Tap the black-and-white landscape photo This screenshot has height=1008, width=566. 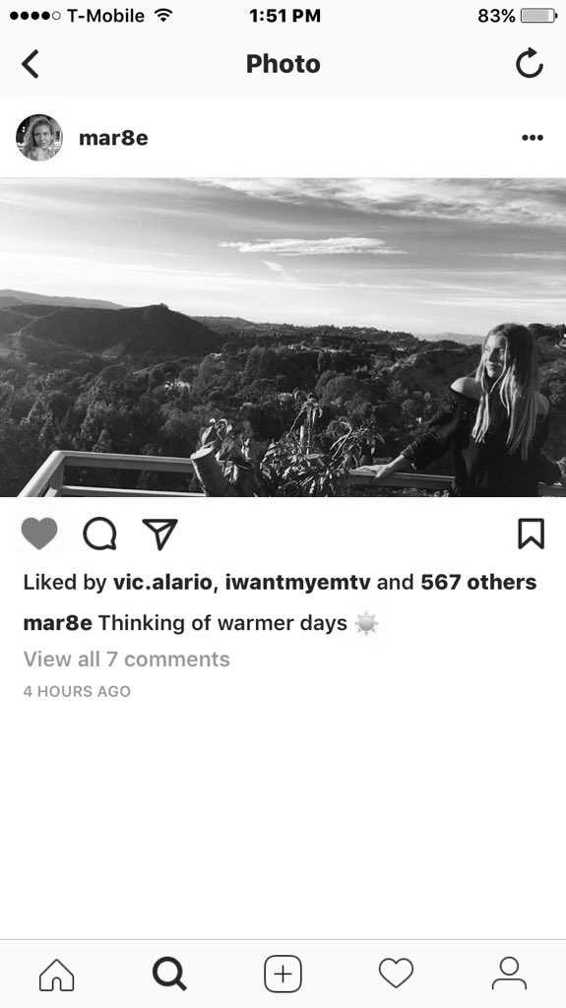click(283, 338)
